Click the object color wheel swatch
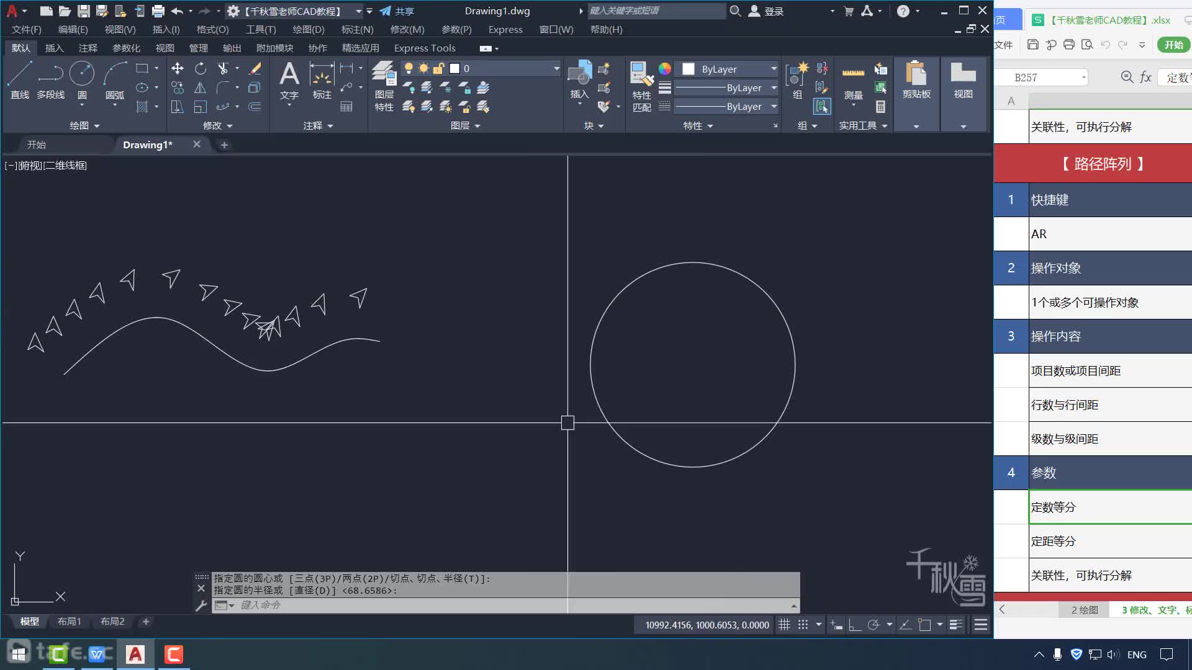This screenshot has width=1192, height=670. point(664,68)
